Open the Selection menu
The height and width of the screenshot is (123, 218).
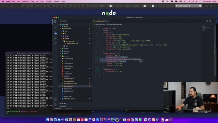(25, 1)
